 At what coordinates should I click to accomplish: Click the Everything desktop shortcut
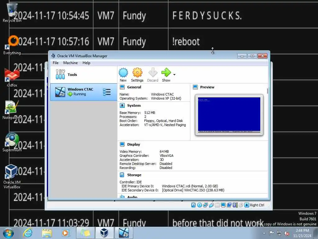click(x=12, y=45)
